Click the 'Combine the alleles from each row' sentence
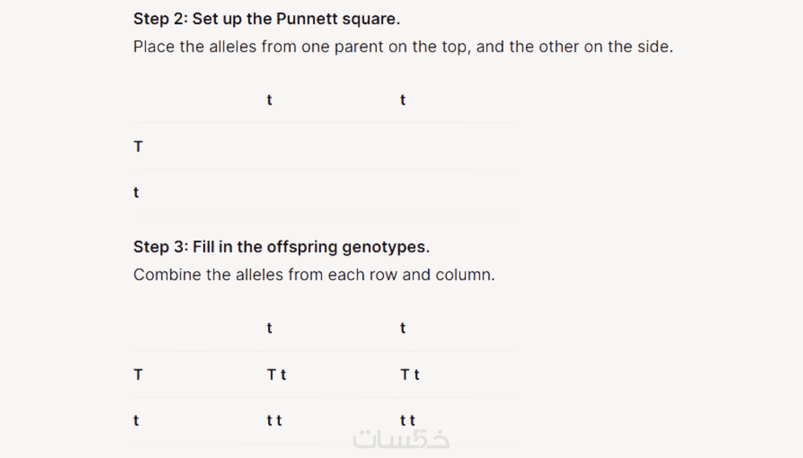This screenshot has width=803, height=458. tap(314, 275)
